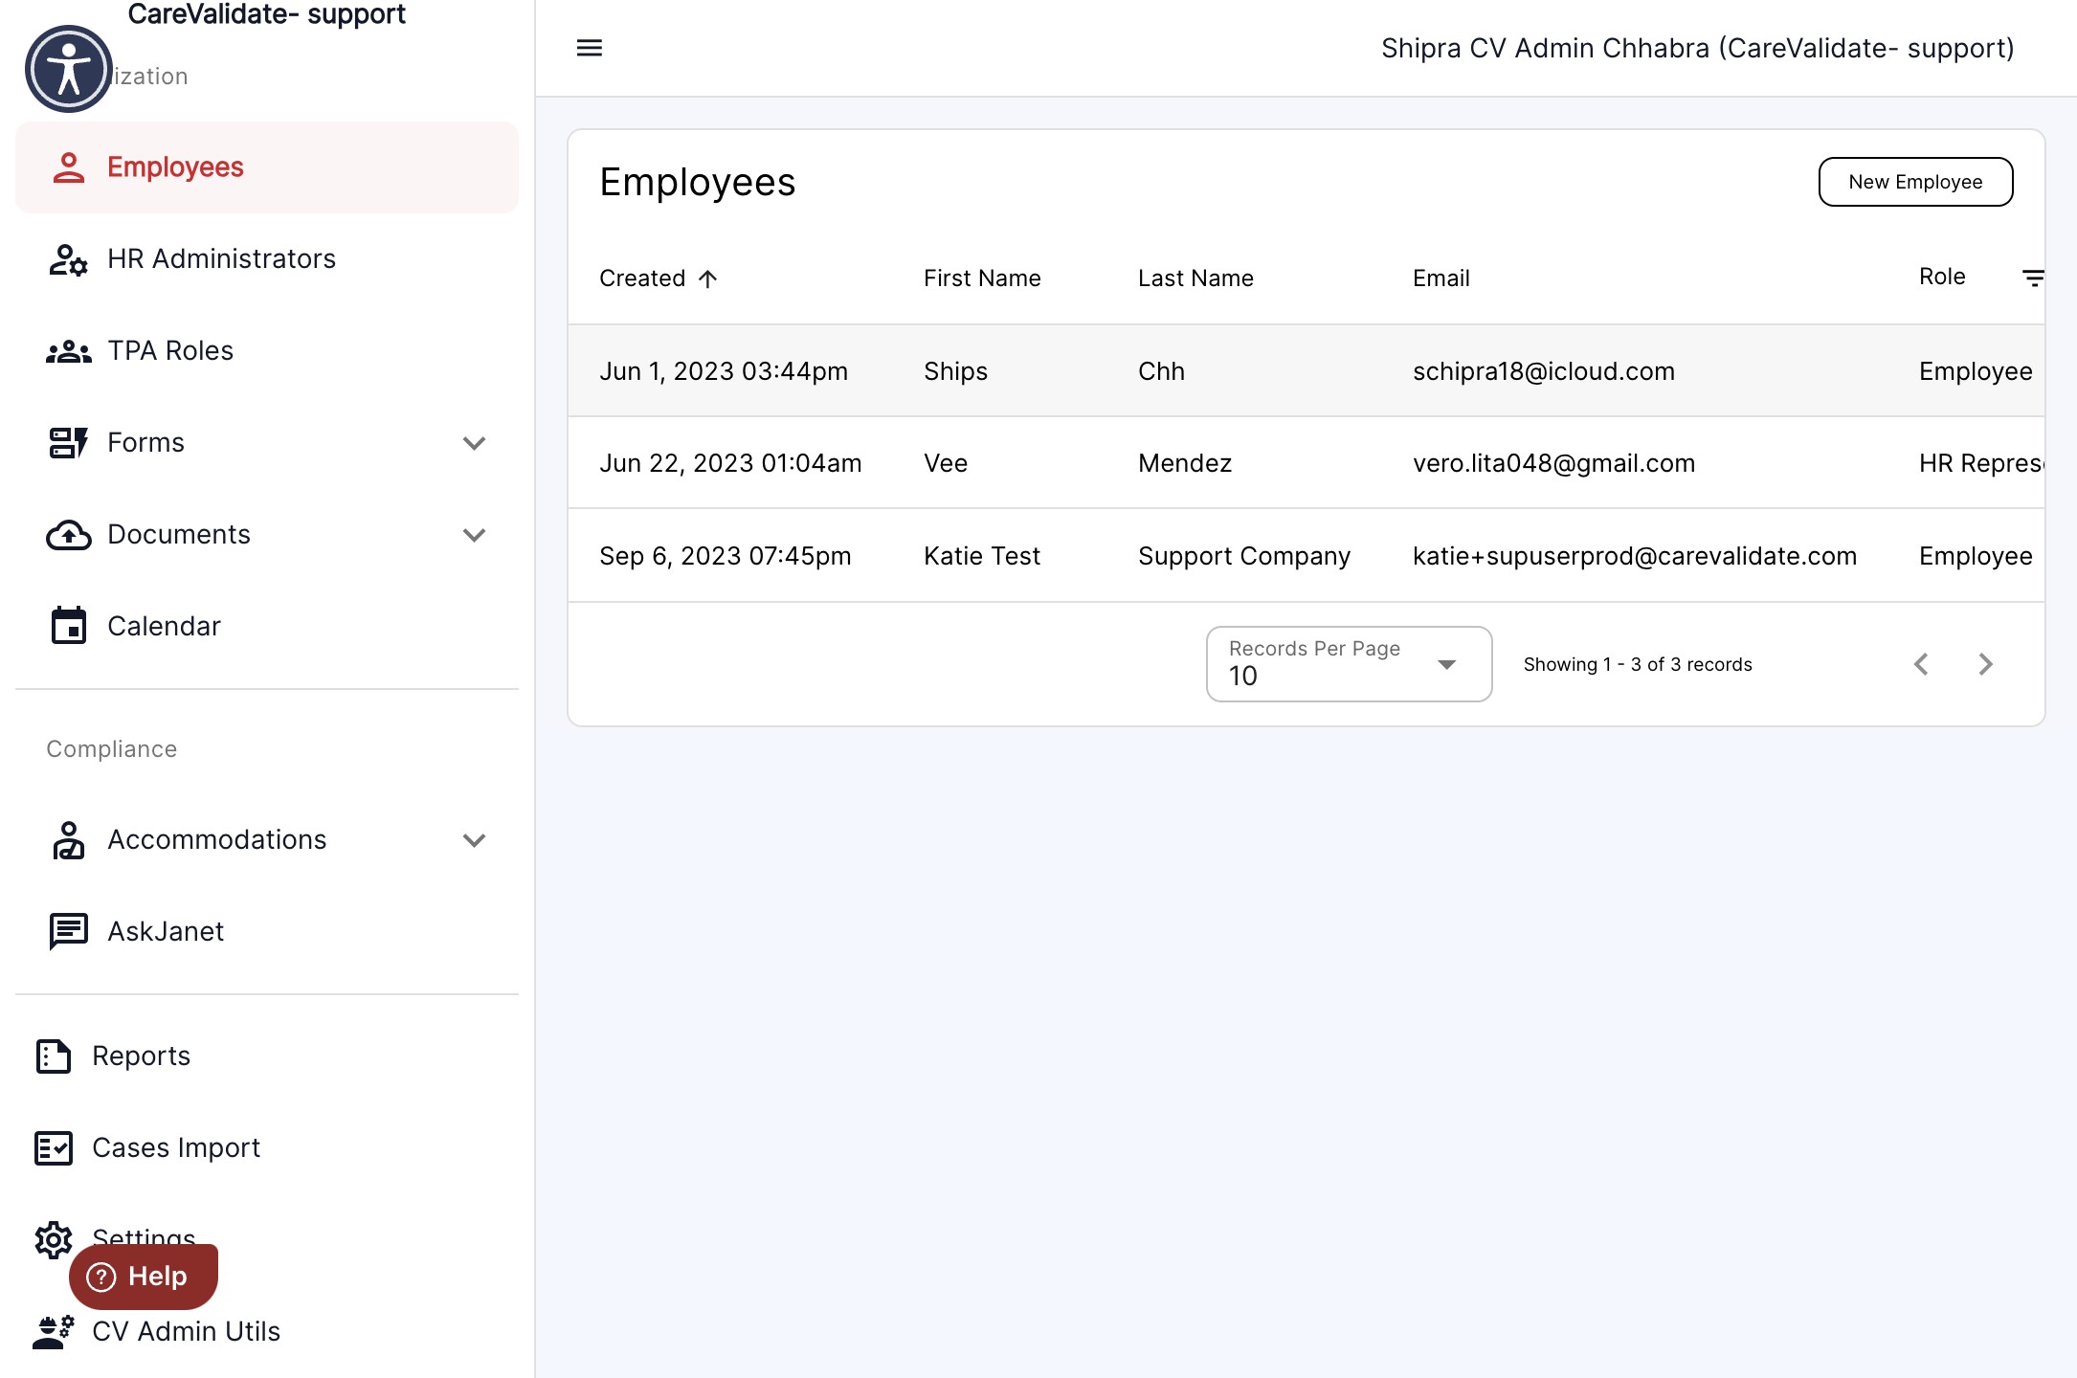Sort by the Created column header
Image resolution: width=2077 pixels, height=1378 pixels.
click(x=642, y=278)
